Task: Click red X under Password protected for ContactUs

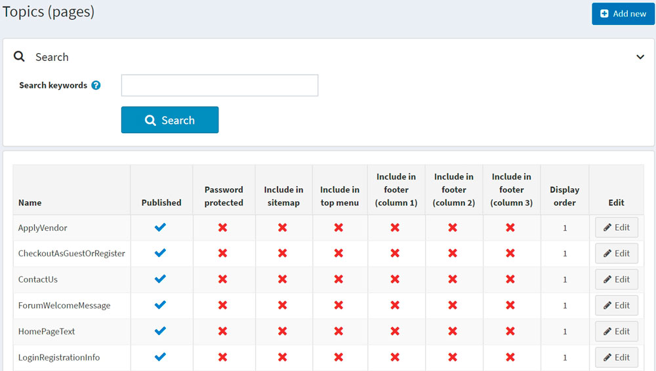Action: coord(223,279)
